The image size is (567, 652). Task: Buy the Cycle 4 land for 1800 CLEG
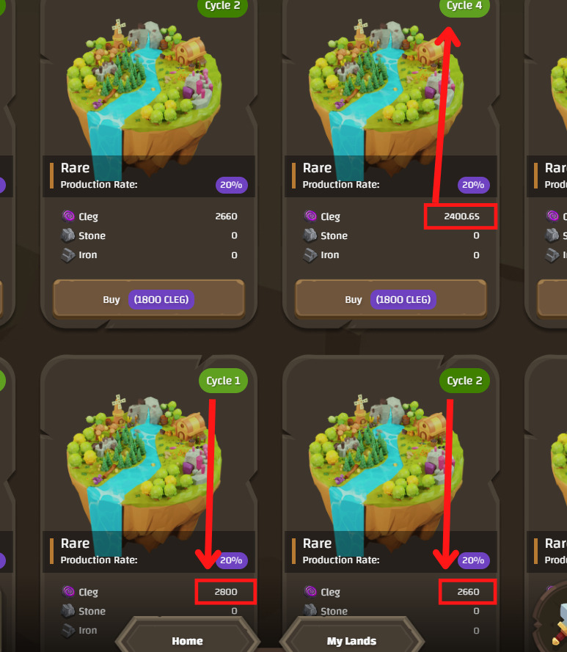(391, 299)
